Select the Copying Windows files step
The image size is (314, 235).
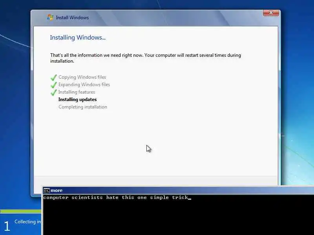[82, 77]
